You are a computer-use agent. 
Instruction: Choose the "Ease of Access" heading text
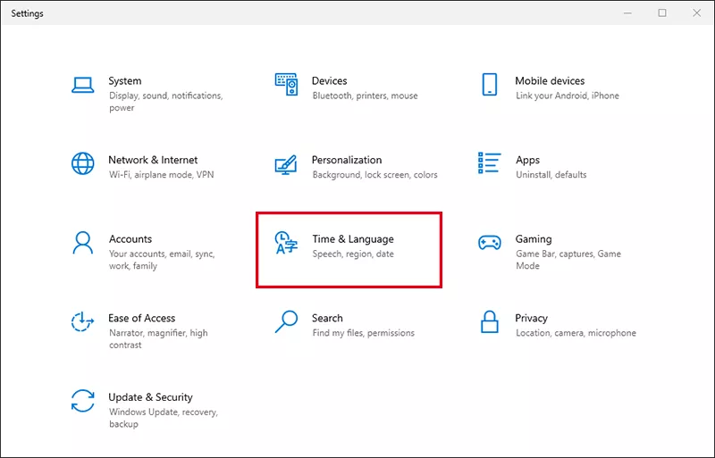(x=141, y=318)
